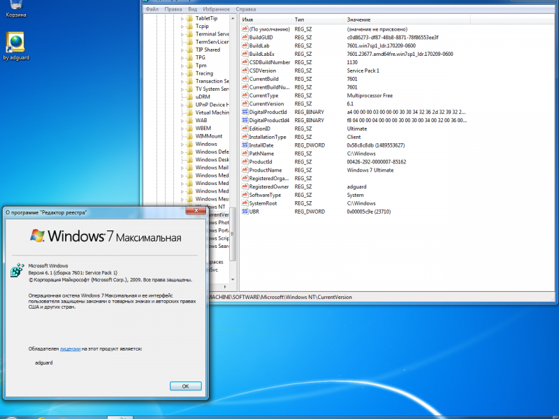Select the CSDBuildNumber value name

(x=270, y=62)
